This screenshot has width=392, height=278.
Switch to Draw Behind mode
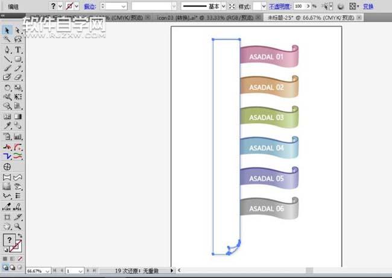[13, 266]
